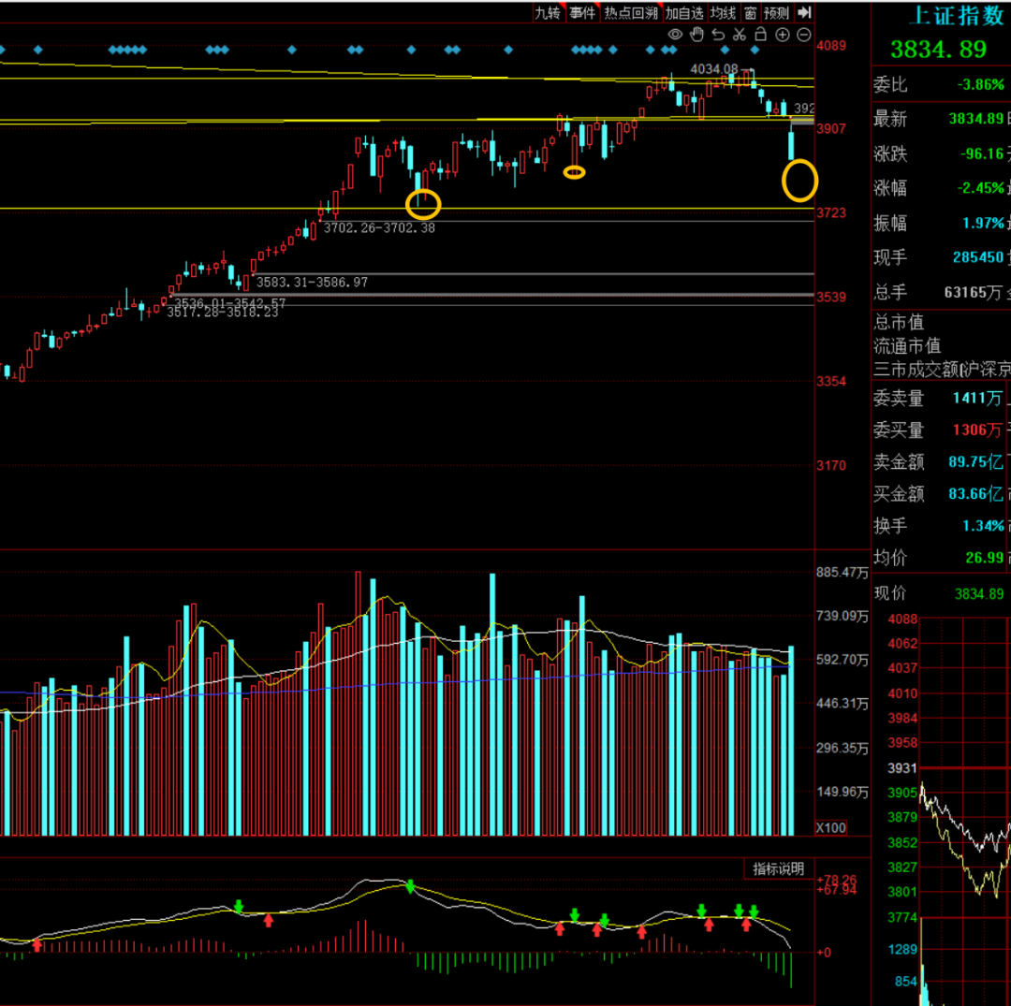Select the large orange circle on latest candle
1011x1006 pixels.
point(799,181)
